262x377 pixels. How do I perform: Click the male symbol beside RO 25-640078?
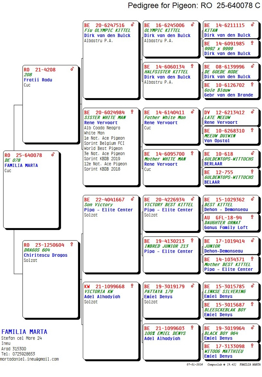(53, 155)
